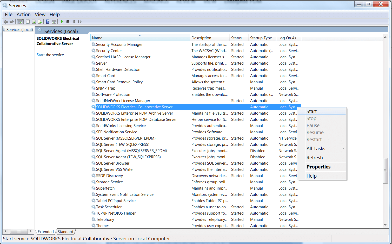Click gear icon of Security Accounts Manager

click(94, 44)
